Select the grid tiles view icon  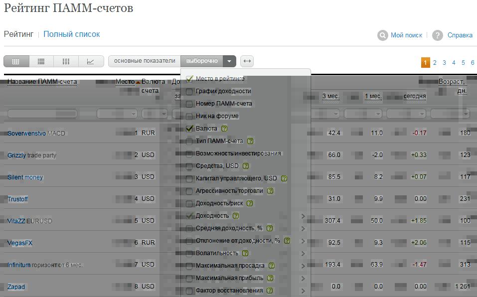click(66, 61)
